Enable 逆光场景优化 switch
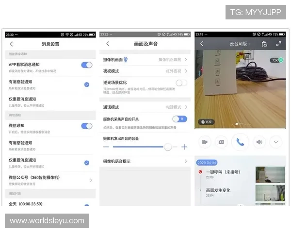This screenshot has width=291, height=233. click(x=181, y=83)
